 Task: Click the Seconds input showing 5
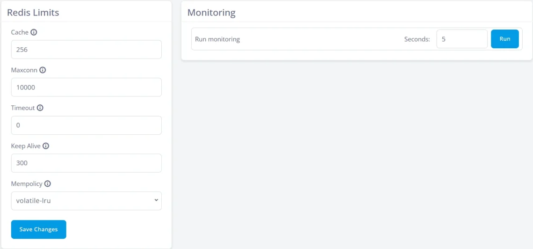pos(461,39)
